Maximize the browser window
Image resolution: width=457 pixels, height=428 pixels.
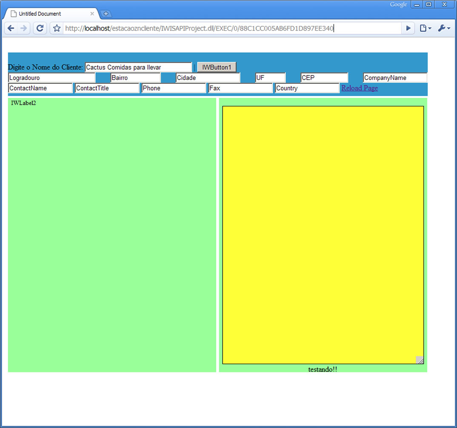click(x=428, y=5)
